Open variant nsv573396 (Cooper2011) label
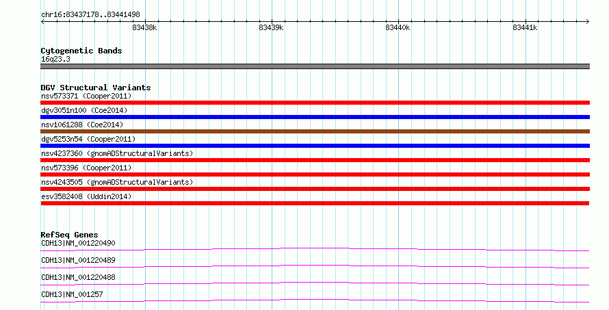609x310 pixels. (86, 168)
